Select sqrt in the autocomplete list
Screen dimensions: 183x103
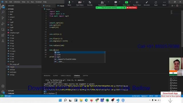click(80, 57)
